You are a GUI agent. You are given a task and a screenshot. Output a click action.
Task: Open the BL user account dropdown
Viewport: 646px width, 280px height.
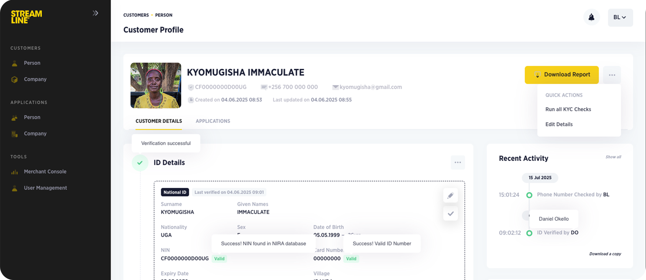point(620,17)
